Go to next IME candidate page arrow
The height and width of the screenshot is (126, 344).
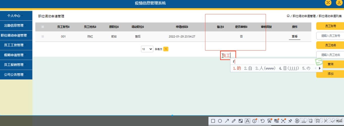[320, 68]
